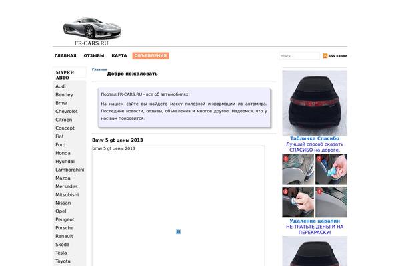Open the highlighted ОБЪЯВЛЕНИЯ menu item
Image resolution: width=400 pixels, height=266 pixels.
click(151, 55)
